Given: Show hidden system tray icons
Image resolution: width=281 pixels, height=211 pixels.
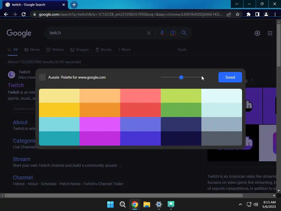Looking at the screenshot, I should point(240,204).
